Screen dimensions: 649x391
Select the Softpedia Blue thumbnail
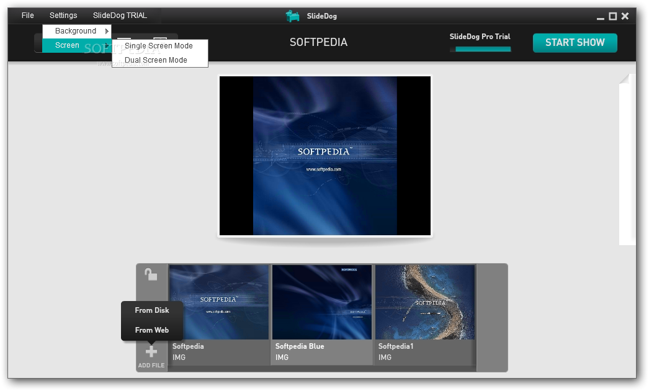point(322,302)
